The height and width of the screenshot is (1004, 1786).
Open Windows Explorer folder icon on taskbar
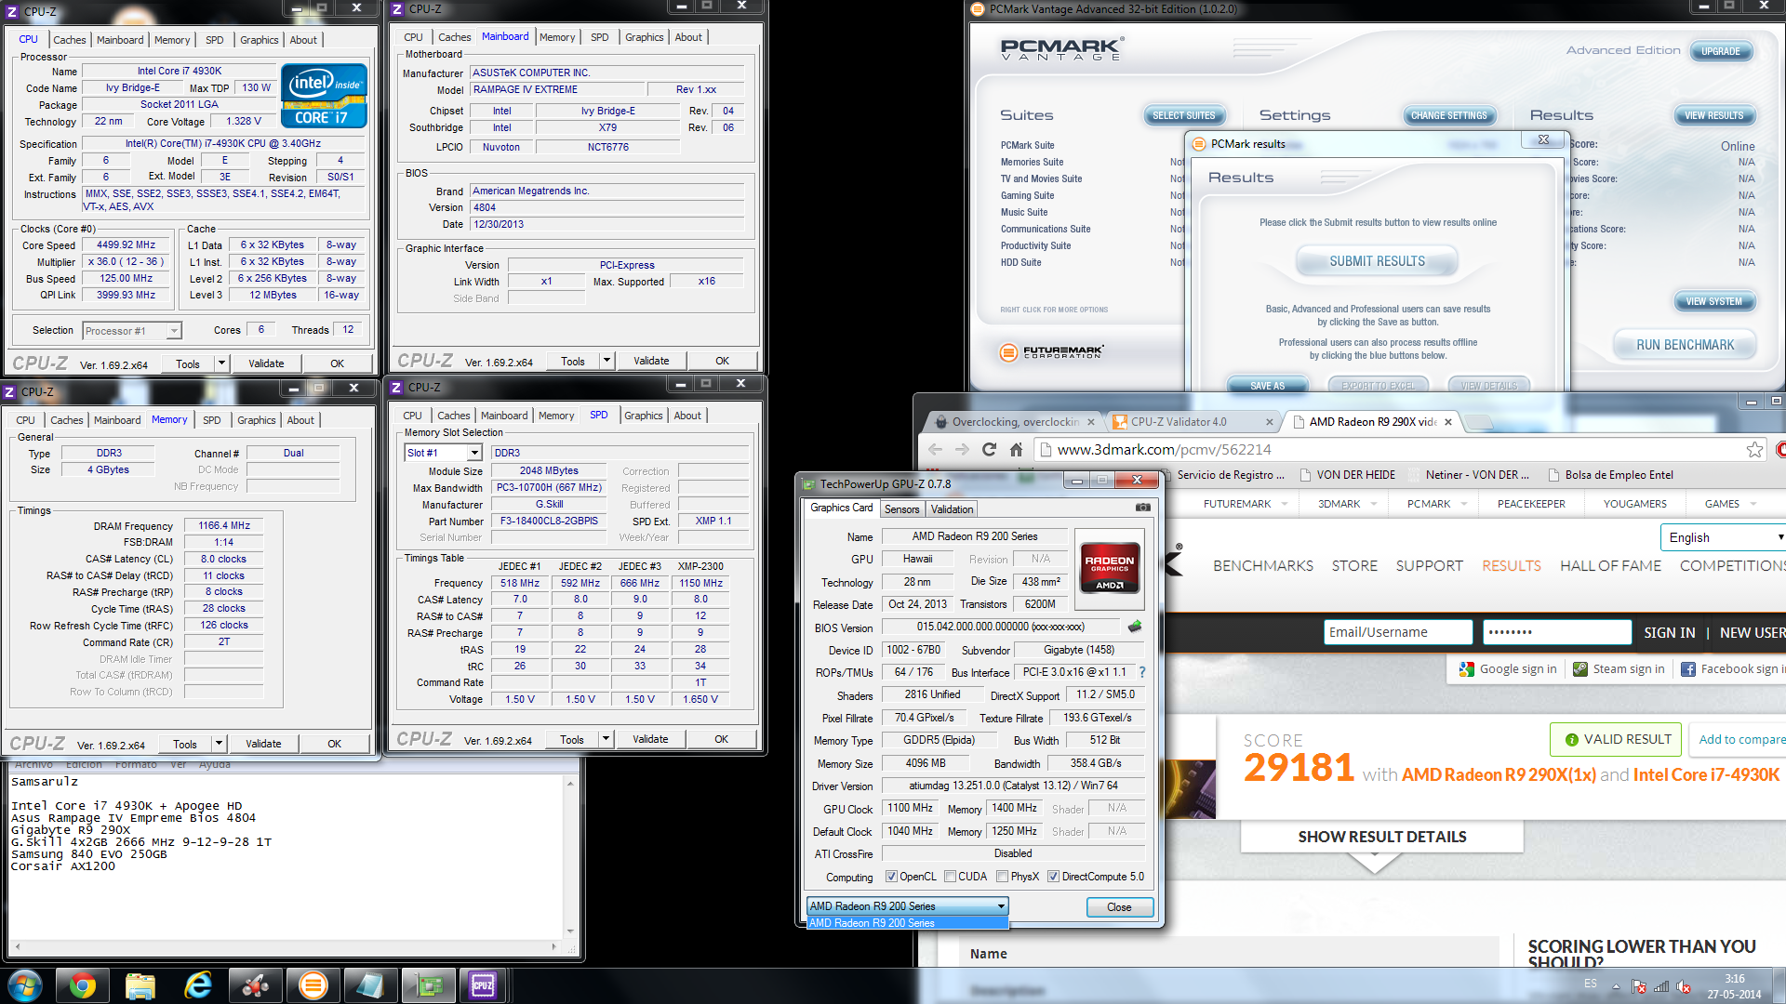[x=140, y=985]
